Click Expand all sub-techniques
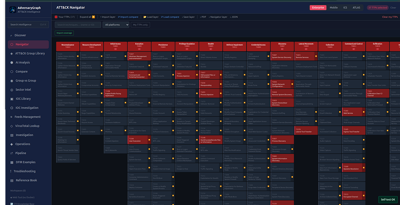The image size is (400, 205). click(87, 17)
